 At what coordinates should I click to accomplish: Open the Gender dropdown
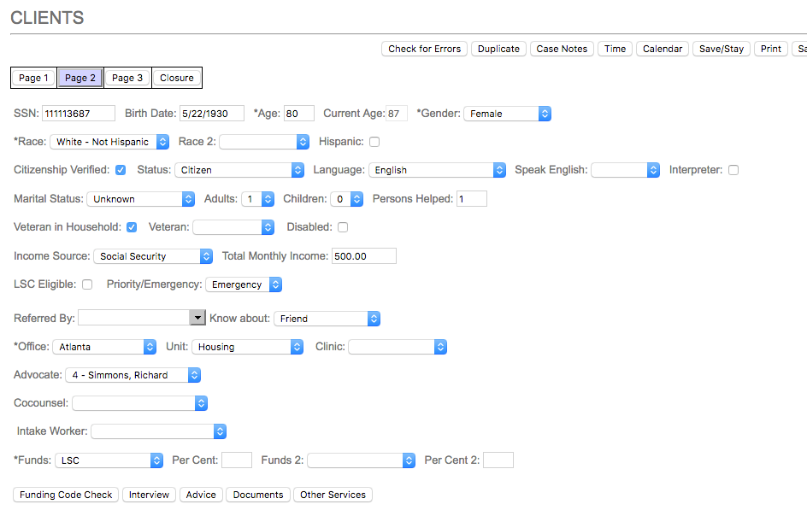tap(507, 114)
